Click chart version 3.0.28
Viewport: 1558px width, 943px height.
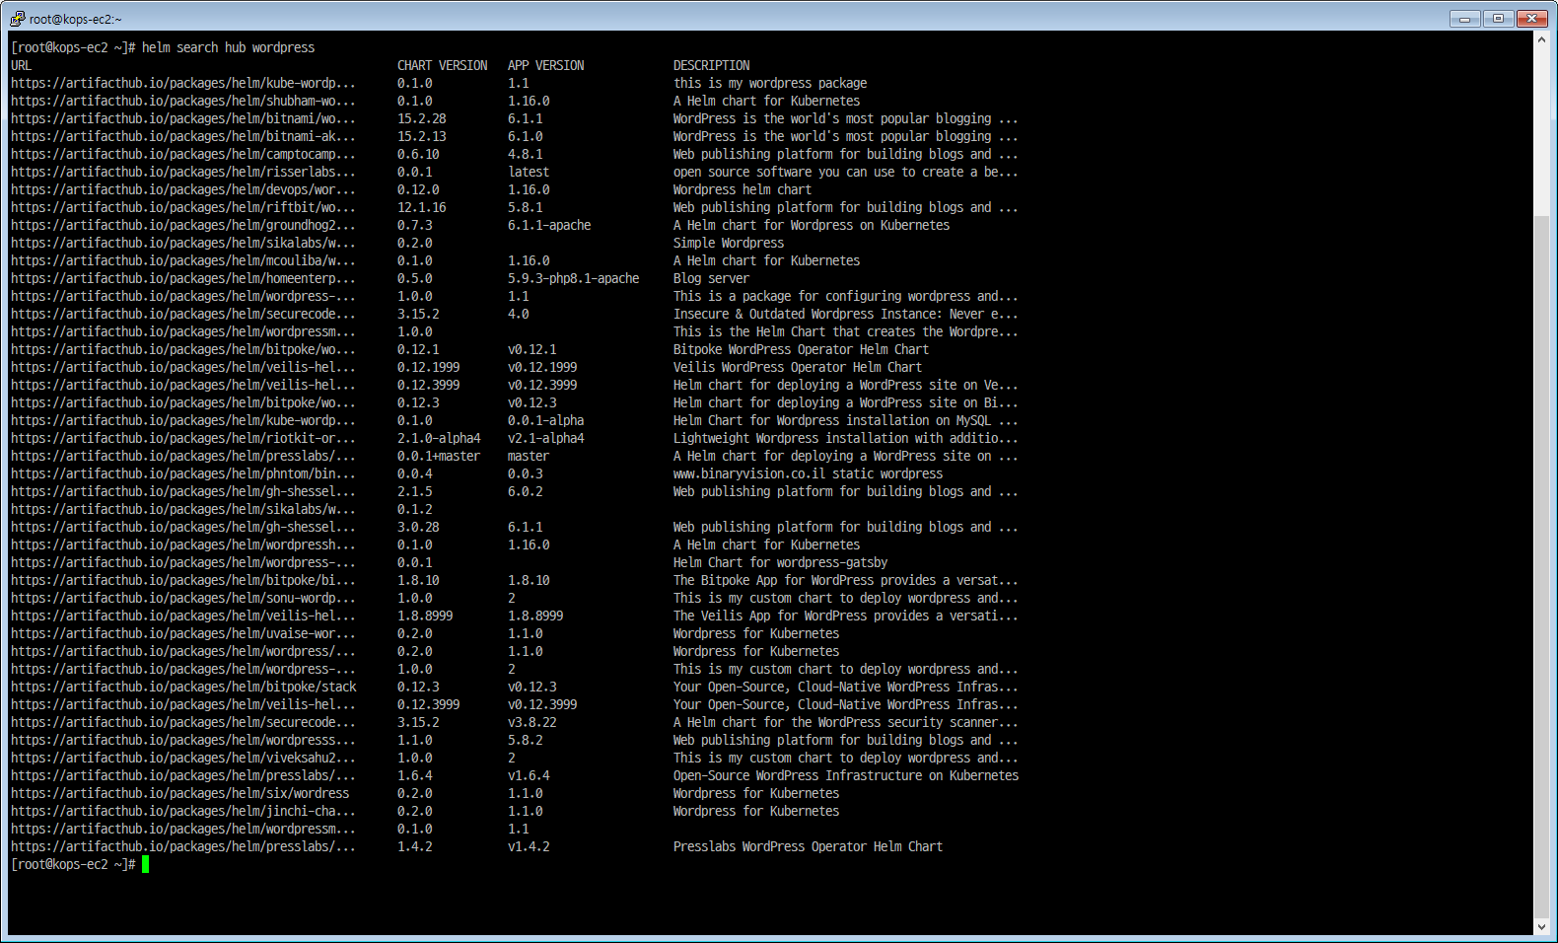[418, 527]
